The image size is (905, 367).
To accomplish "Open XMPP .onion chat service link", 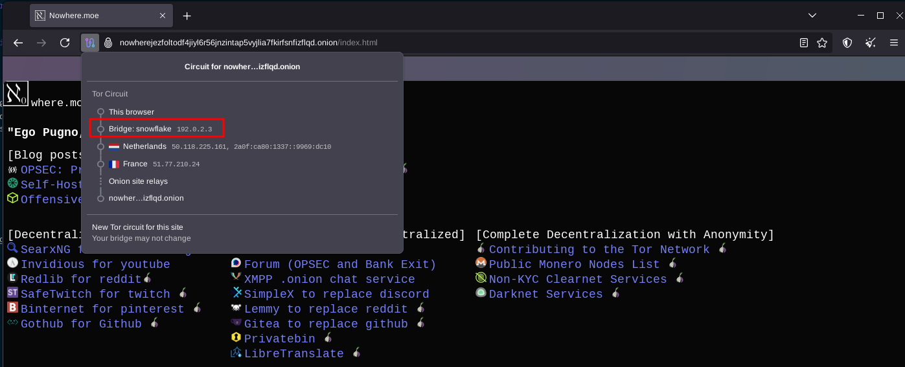I will click(x=330, y=280).
